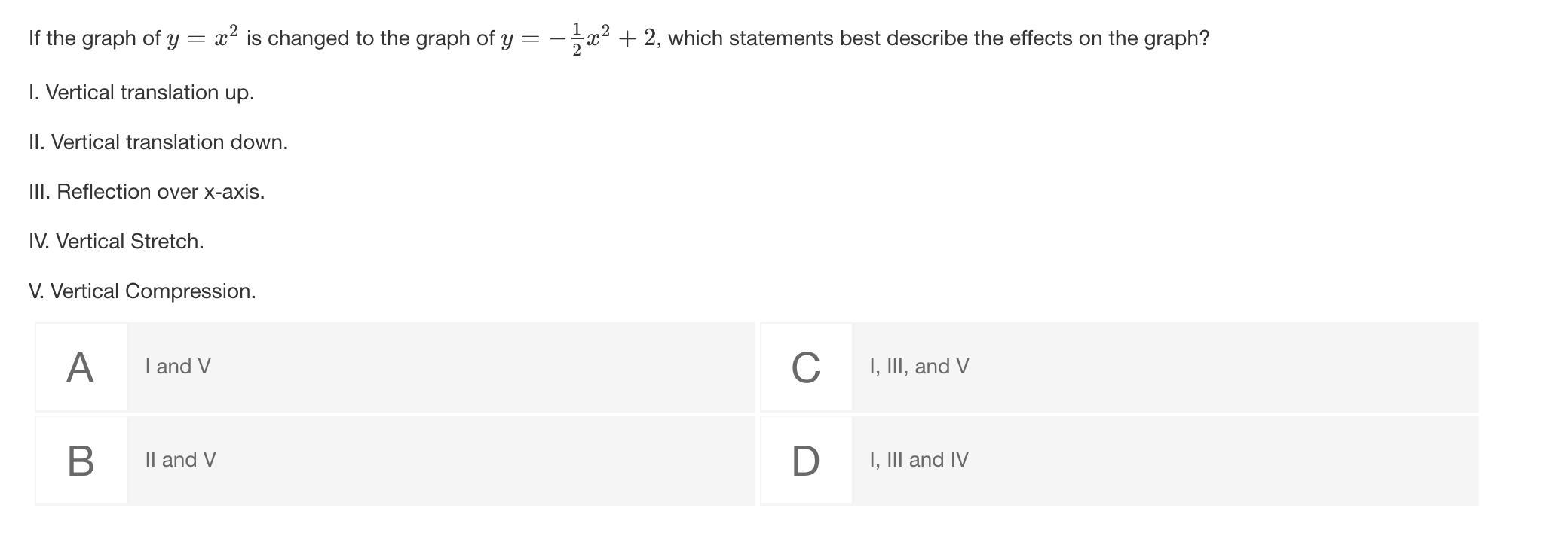The image size is (1541, 533).
Task: Click statement II. Vertical translation down
Action: pyautogui.click(x=158, y=142)
